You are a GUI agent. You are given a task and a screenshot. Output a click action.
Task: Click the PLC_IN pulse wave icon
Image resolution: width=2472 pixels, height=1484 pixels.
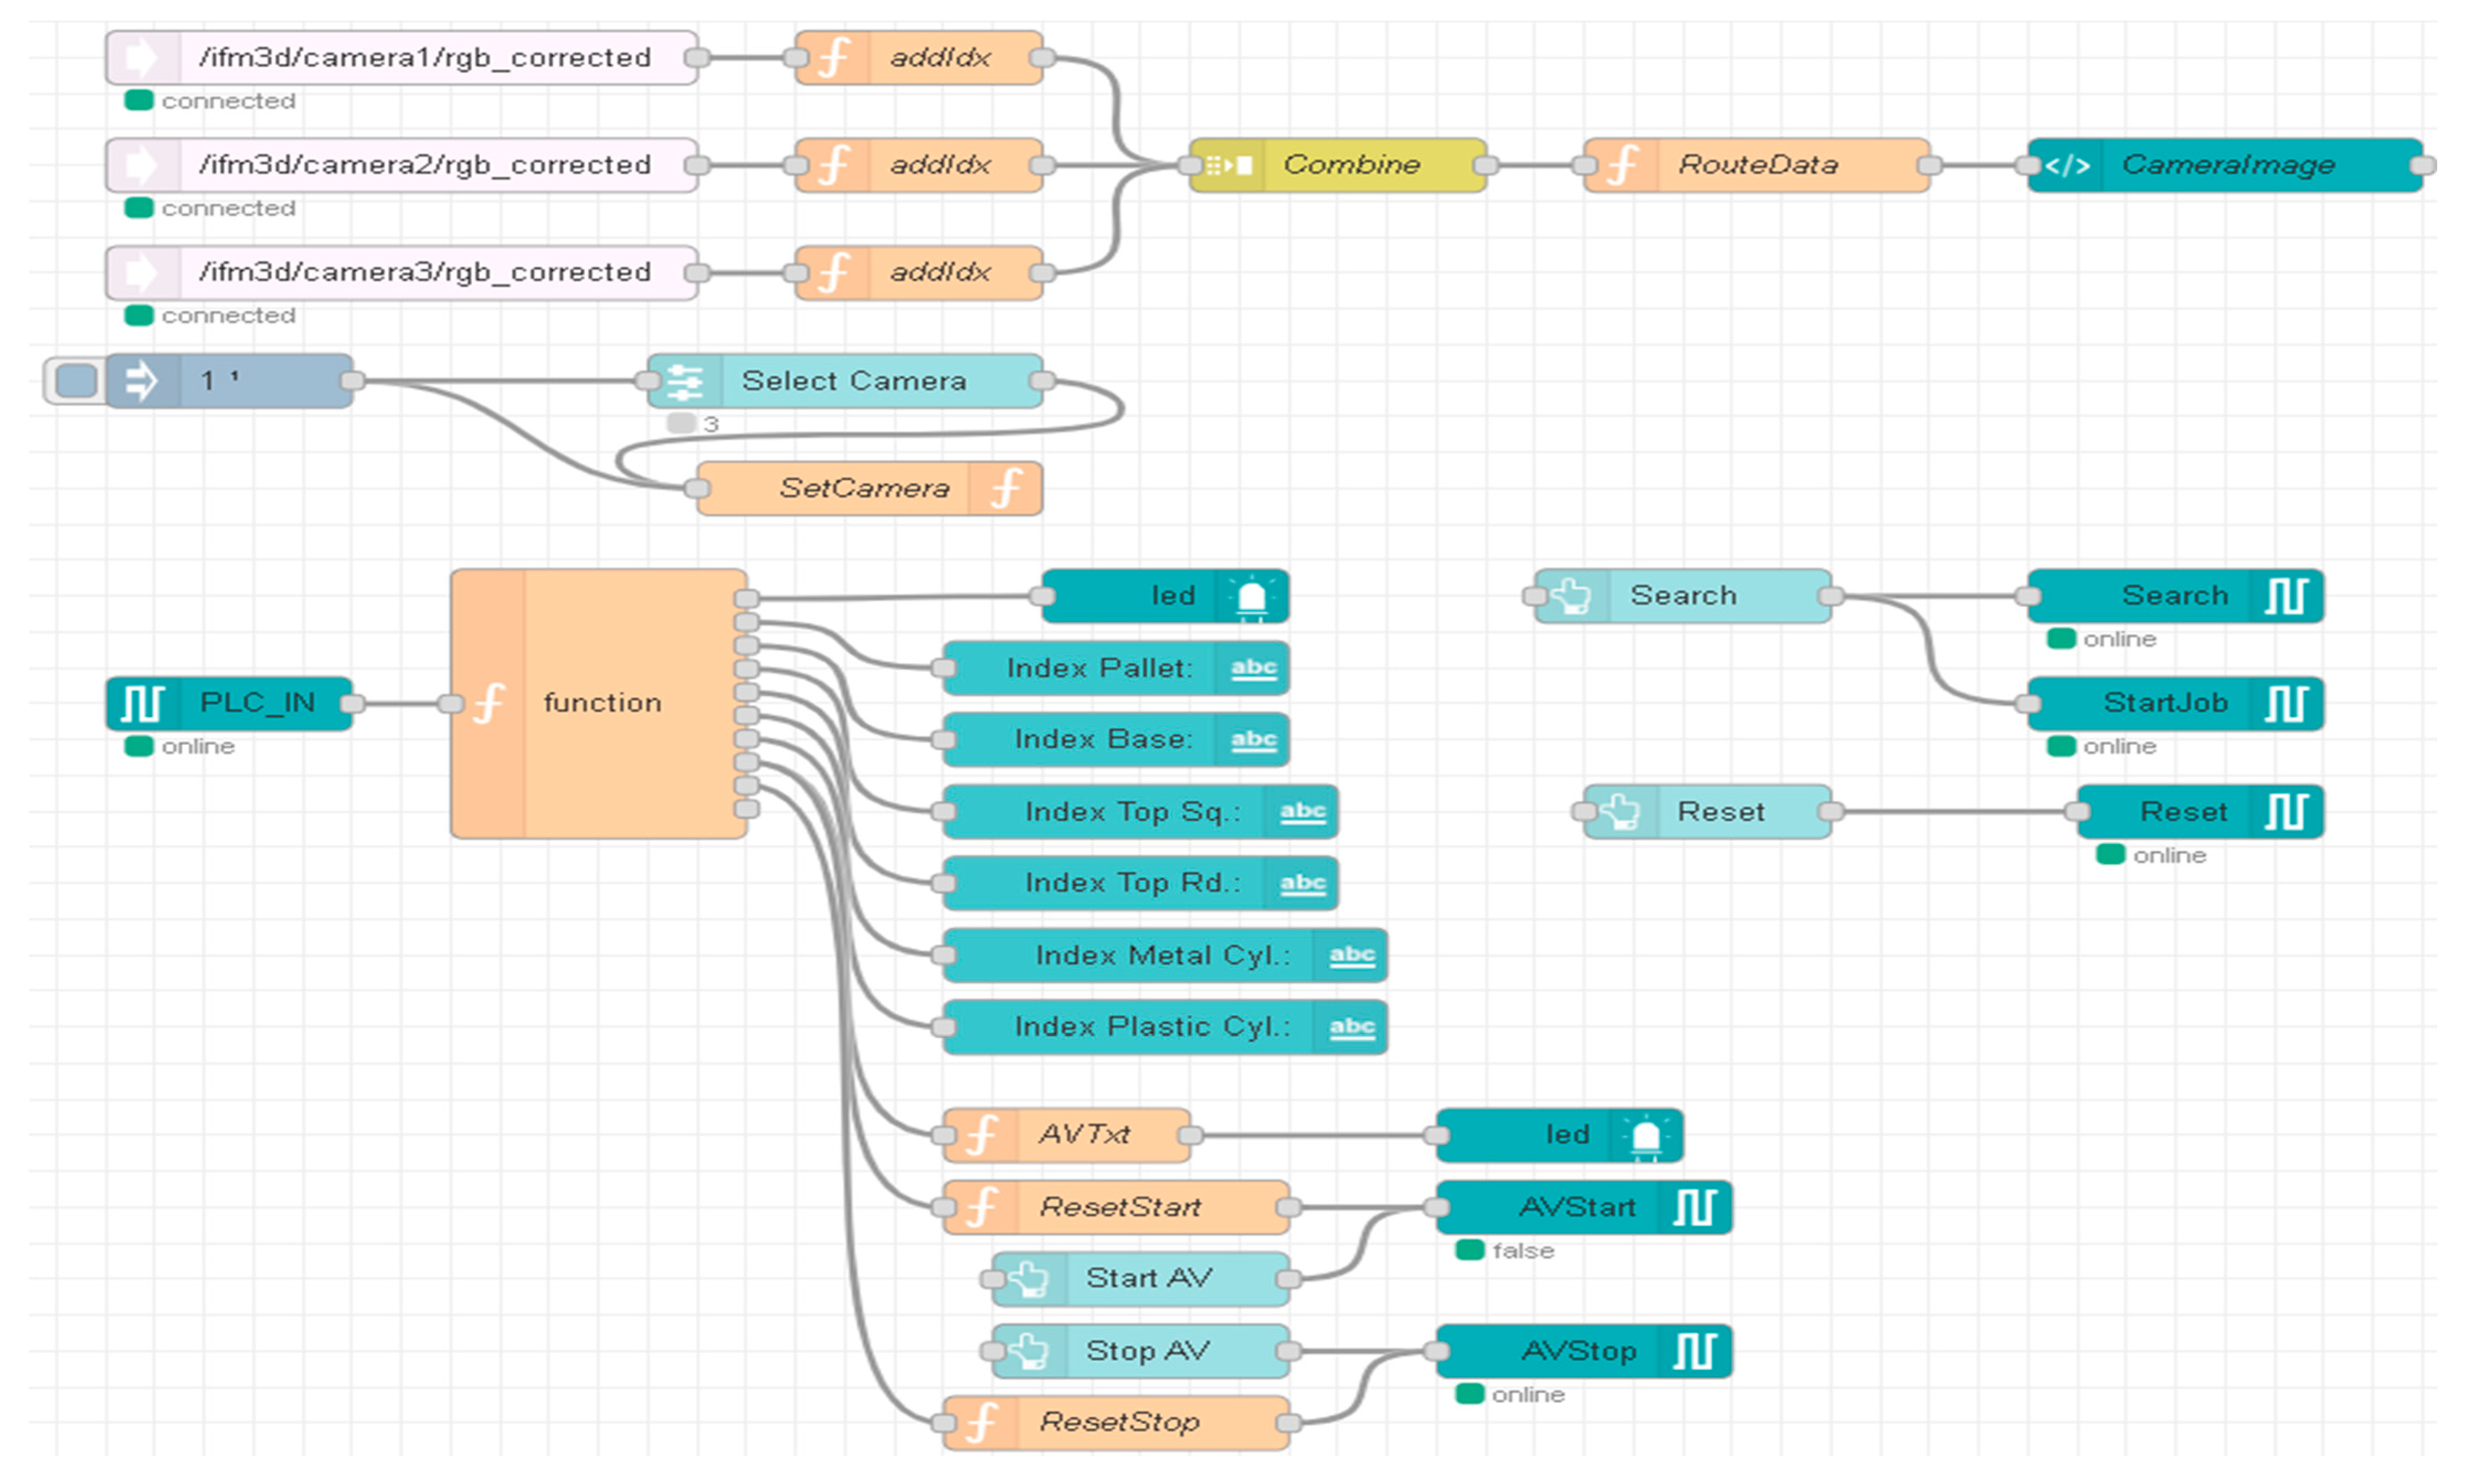coord(142,703)
